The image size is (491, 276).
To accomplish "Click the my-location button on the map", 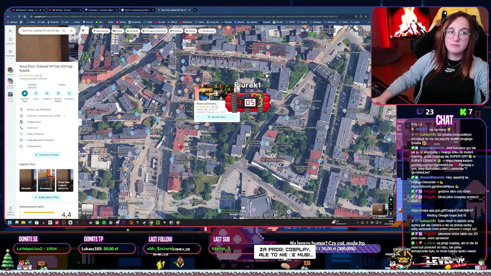I will point(391,199).
